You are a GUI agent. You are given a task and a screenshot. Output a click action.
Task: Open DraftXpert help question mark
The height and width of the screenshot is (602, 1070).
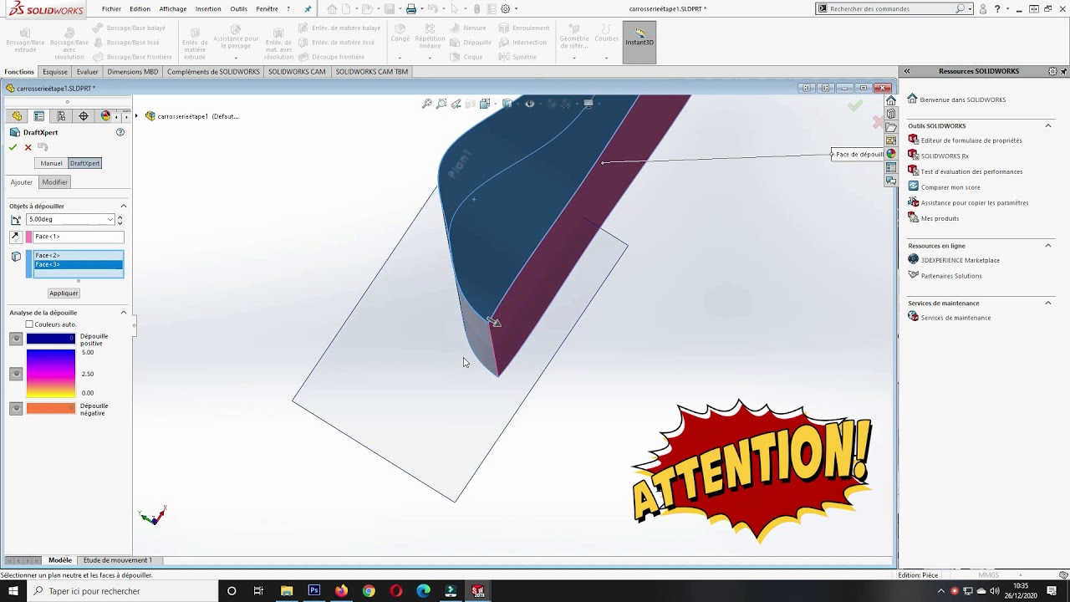coord(120,132)
